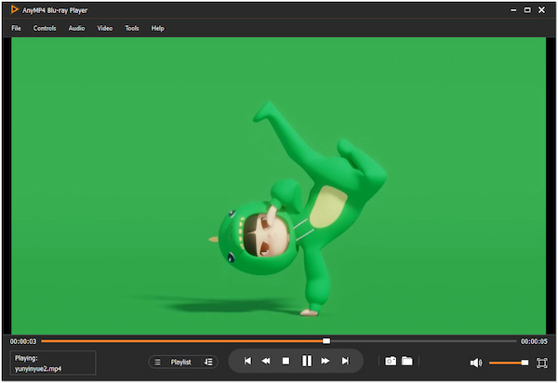The width and height of the screenshot is (558, 383).
Task: Skip to the next track
Action: 345,361
